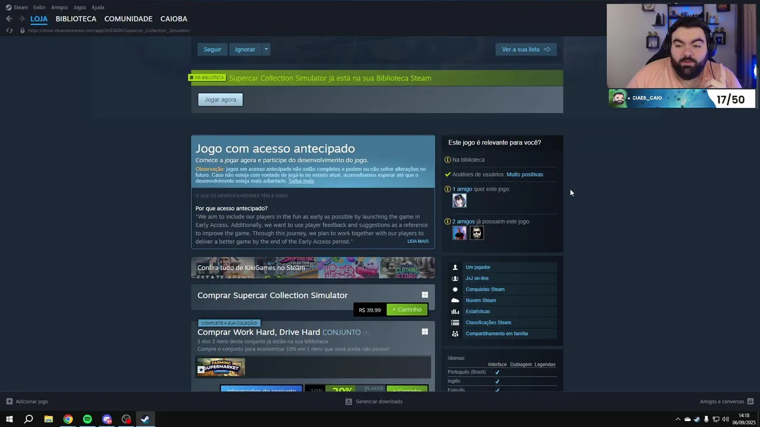The image size is (760, 427).
Task: Open the Farming Supermarket bundle thumbnail
Action: click(x=221, y=367)
